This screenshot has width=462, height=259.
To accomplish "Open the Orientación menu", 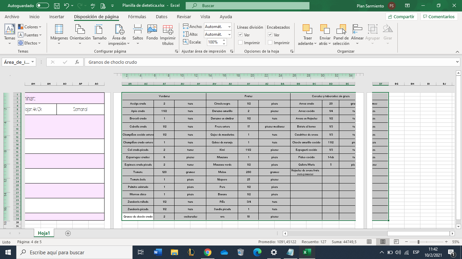I will pos(80,34).
